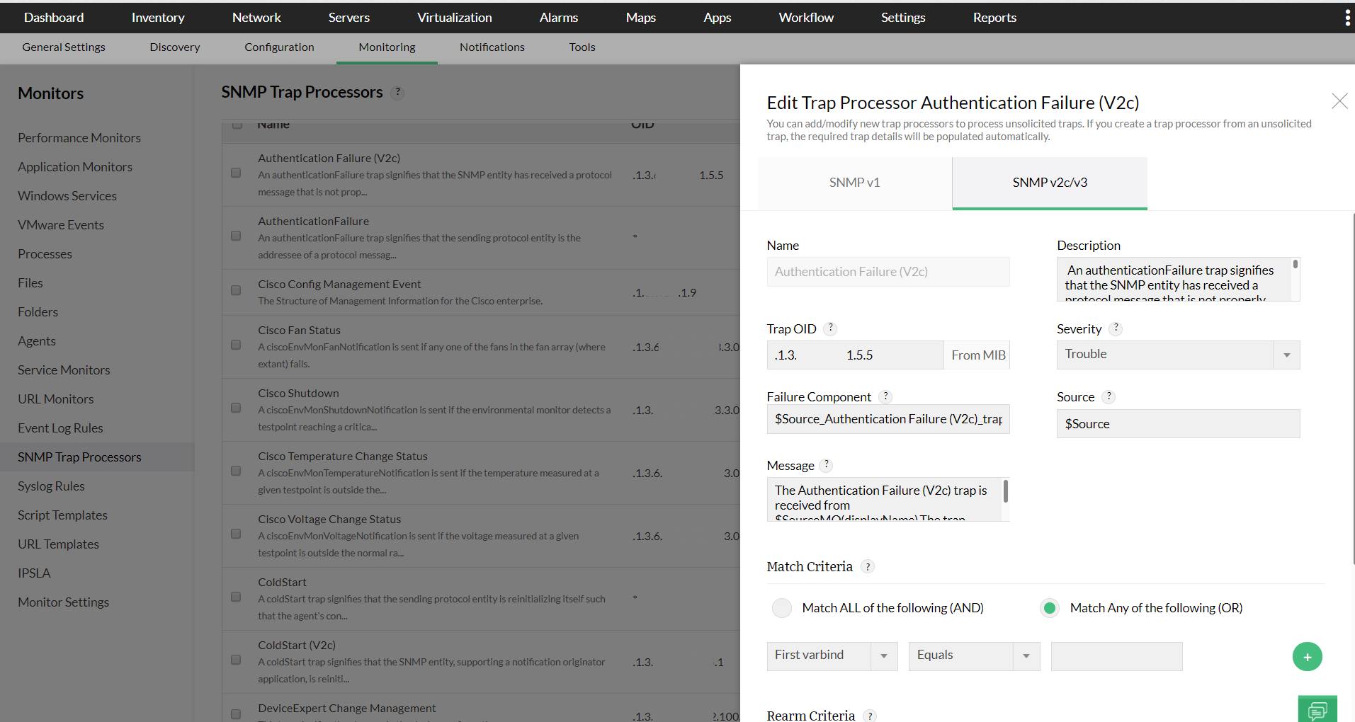Screen dimensions: 1355x722
Task: Click the empty match value input field
Action: point(1116,656)
